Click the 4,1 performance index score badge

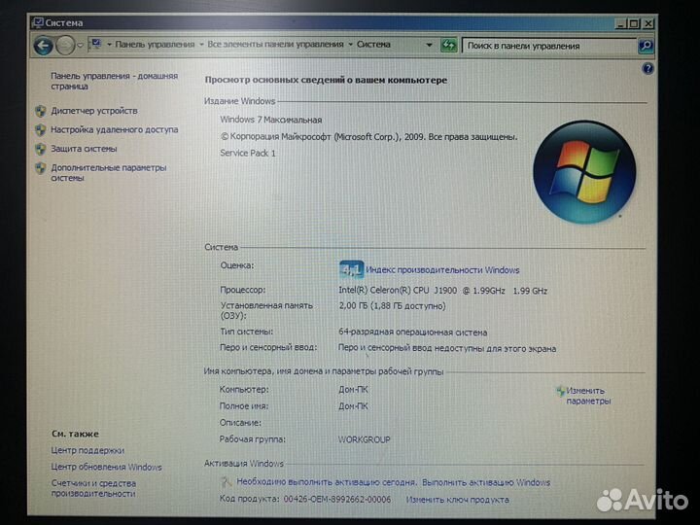pyautogui.click(x=350, y=270)
